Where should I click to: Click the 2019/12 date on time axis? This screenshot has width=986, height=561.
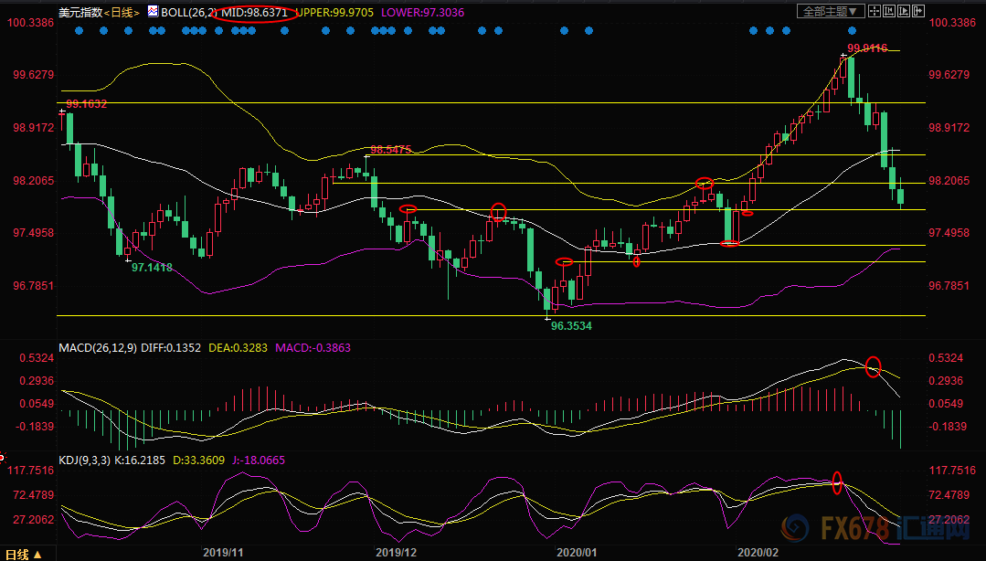[x=396, y=553]
